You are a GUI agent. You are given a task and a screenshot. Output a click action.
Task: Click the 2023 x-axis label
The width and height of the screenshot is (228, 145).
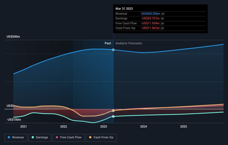[104, 126]
